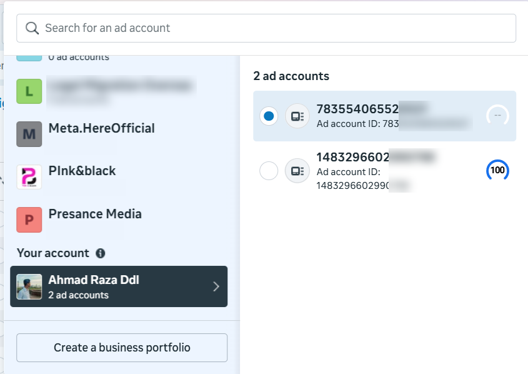The image size is (528, 374).
Task: Select the Ahmad Raza Ddl account name
Action: [94, 280]
